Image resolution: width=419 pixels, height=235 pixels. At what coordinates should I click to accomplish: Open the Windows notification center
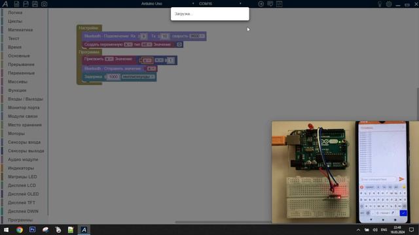pos(412,230)
